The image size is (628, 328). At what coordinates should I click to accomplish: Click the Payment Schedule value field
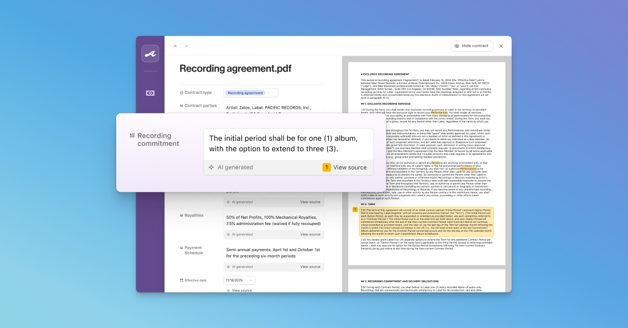click(x=274, y=253)
